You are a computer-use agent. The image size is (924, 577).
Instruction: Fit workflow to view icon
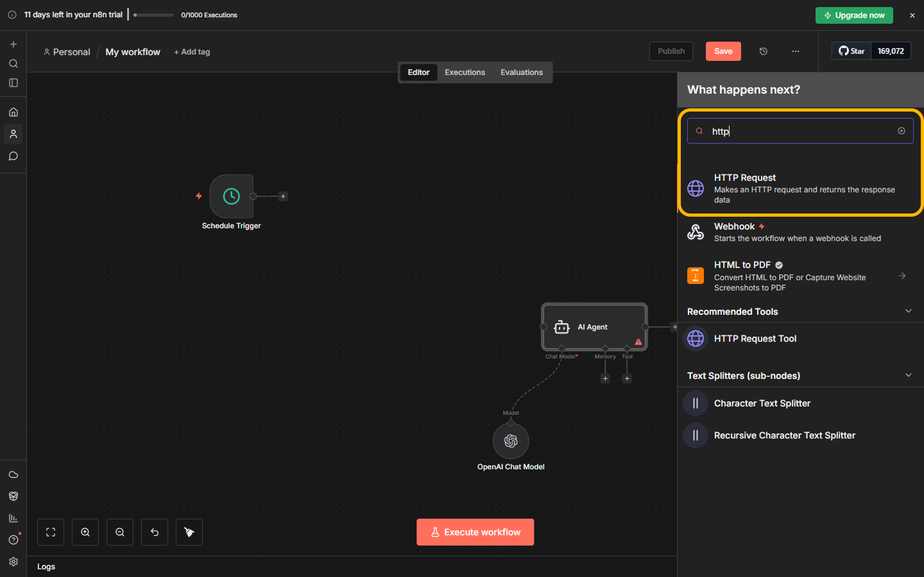[51, 532]
